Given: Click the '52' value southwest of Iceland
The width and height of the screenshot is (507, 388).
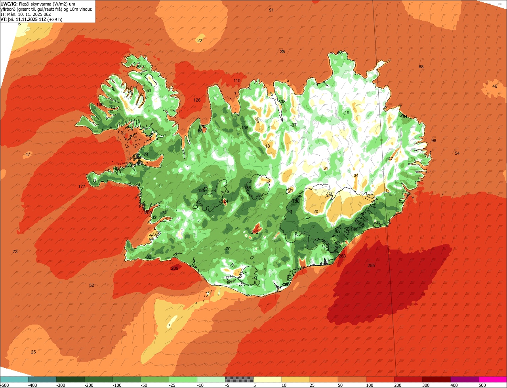Looking at the screenshot, I should coord(91,285).
